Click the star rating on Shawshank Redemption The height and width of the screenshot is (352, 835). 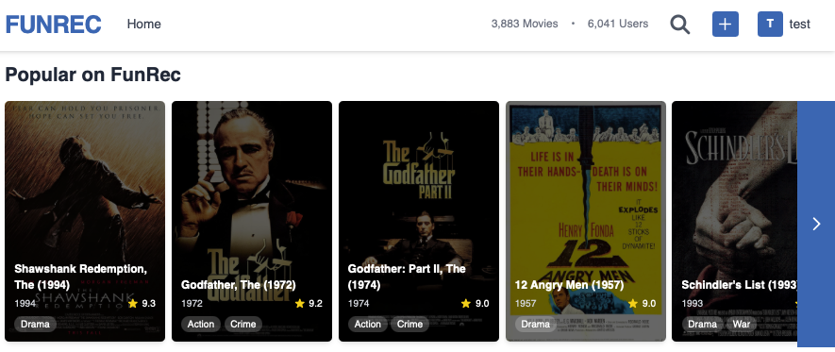[142, 304]
